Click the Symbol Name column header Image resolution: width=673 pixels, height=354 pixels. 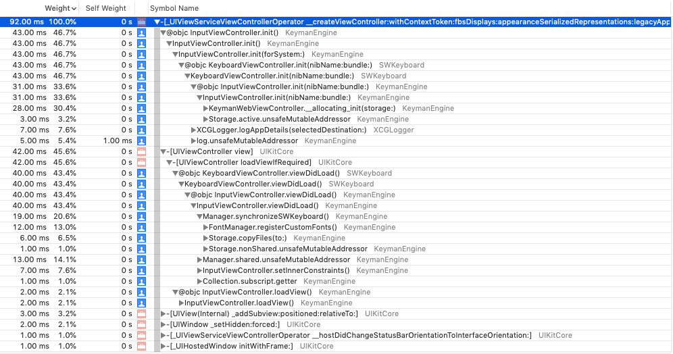tap(174, 8)
